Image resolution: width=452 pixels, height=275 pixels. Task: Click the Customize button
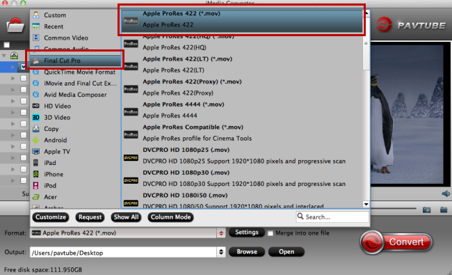[x=51, y=217]
